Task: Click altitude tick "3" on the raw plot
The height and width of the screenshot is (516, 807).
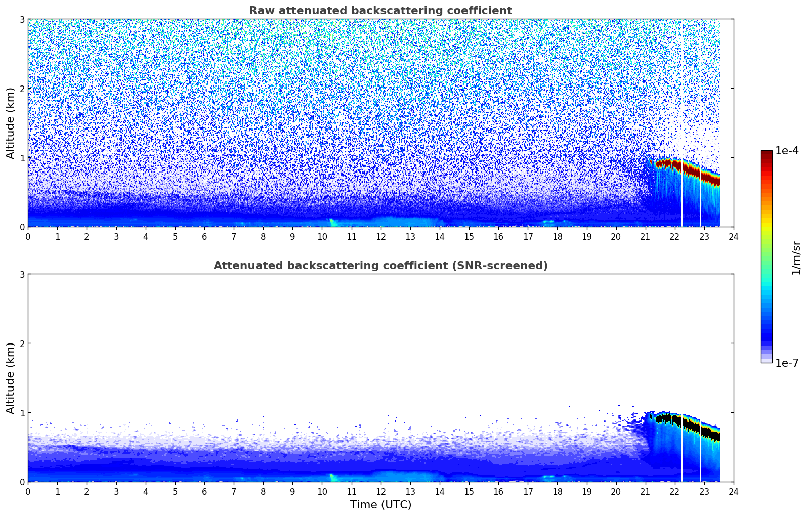Action: coord(22,19)
